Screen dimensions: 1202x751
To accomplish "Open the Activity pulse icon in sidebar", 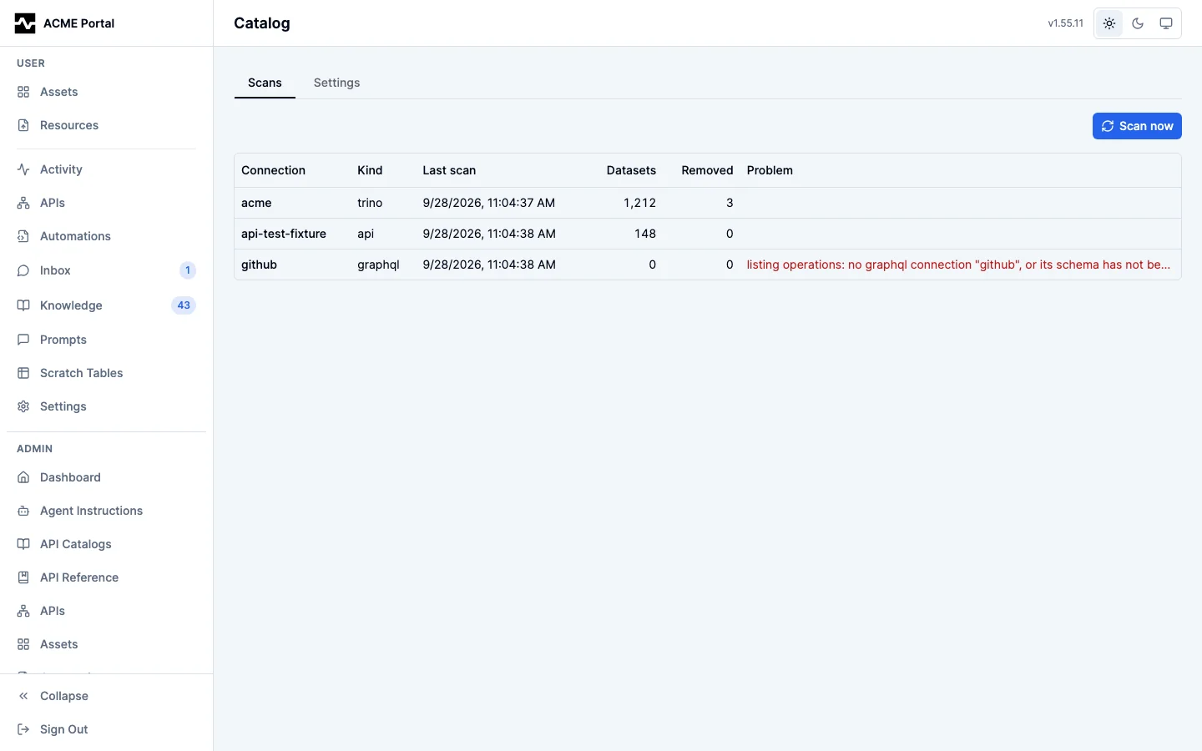I will 23,169.
